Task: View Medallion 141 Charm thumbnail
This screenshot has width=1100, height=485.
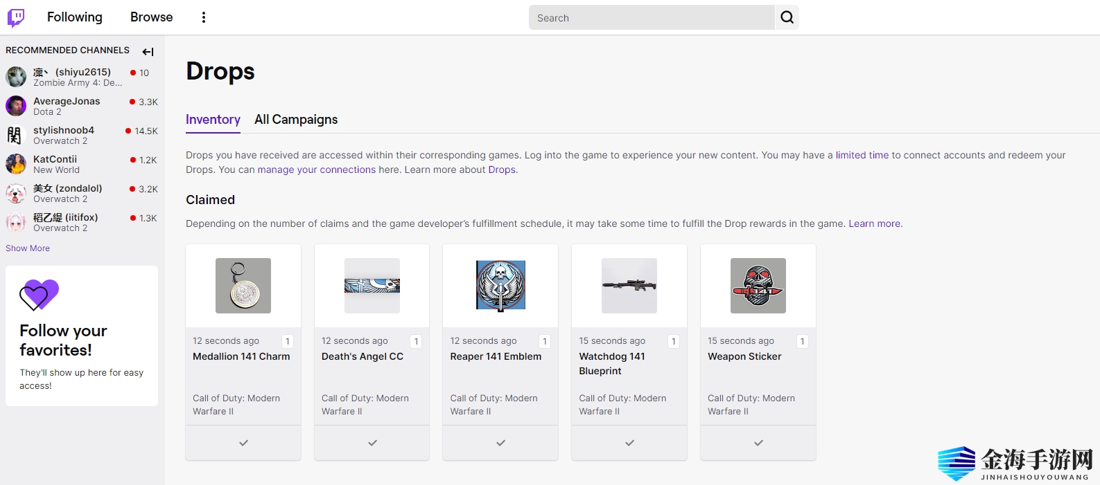Action: pyautogui.click(x=243, y=286)
